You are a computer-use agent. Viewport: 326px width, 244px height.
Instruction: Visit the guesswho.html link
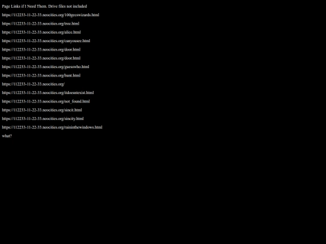point(45,67)
